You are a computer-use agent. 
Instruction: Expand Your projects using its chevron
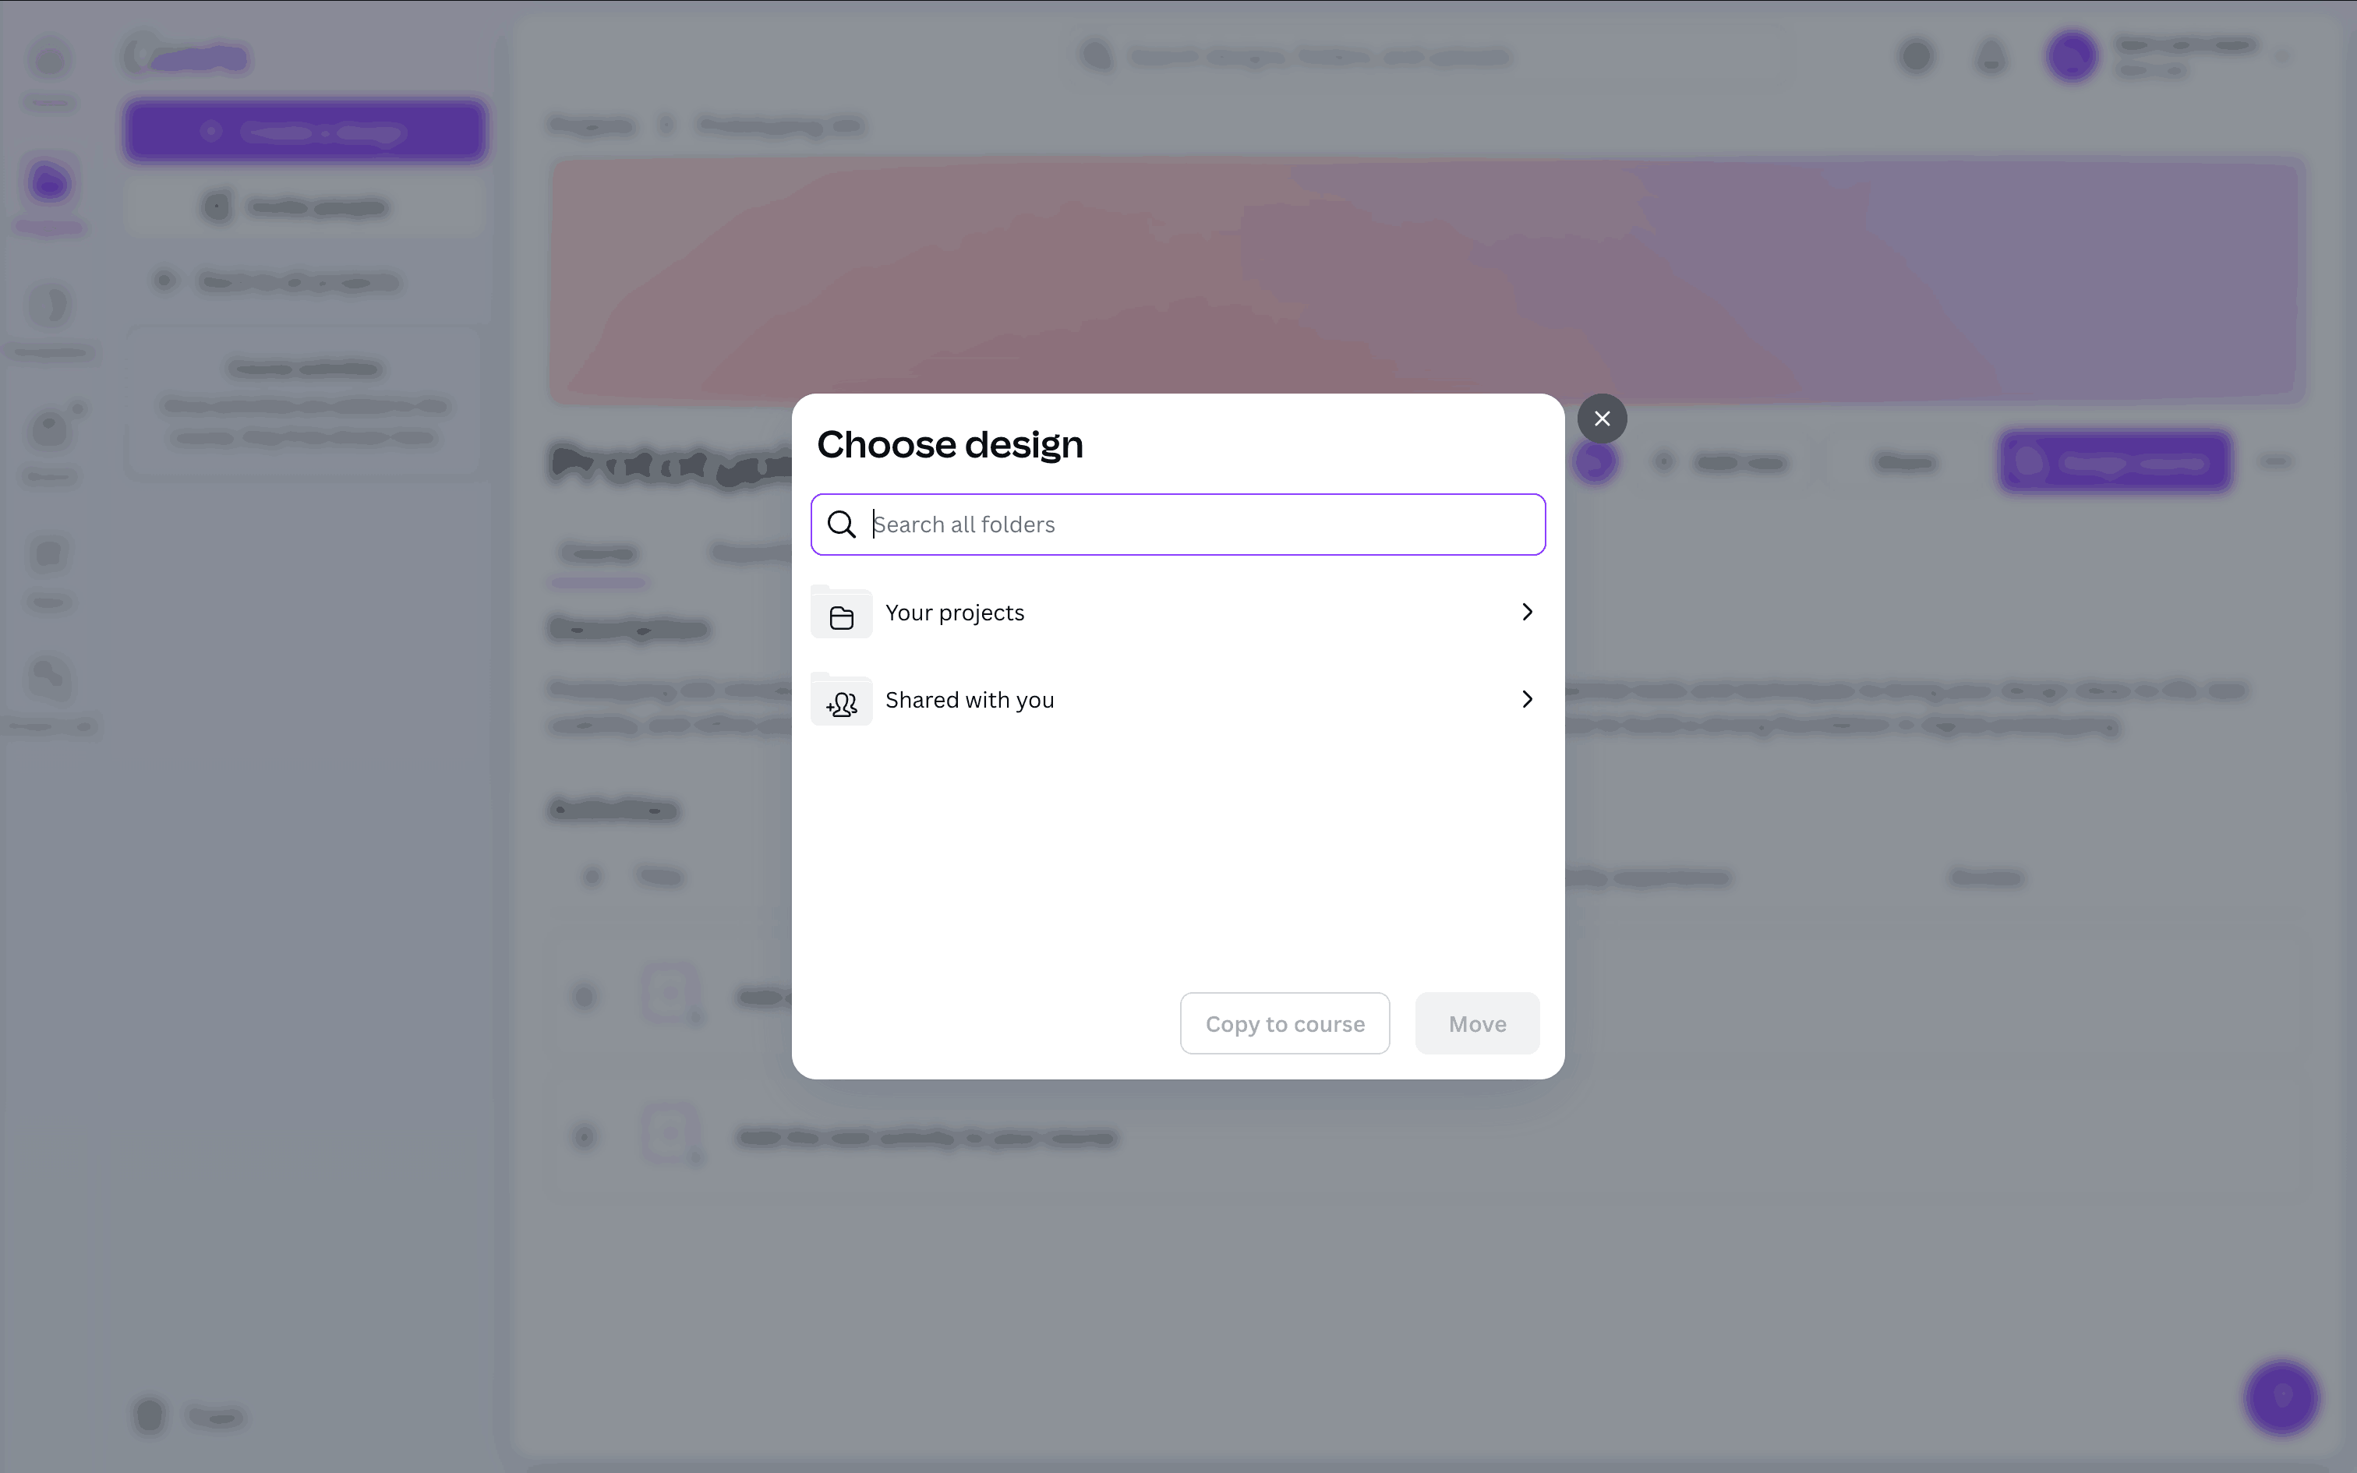[1526, 612]
